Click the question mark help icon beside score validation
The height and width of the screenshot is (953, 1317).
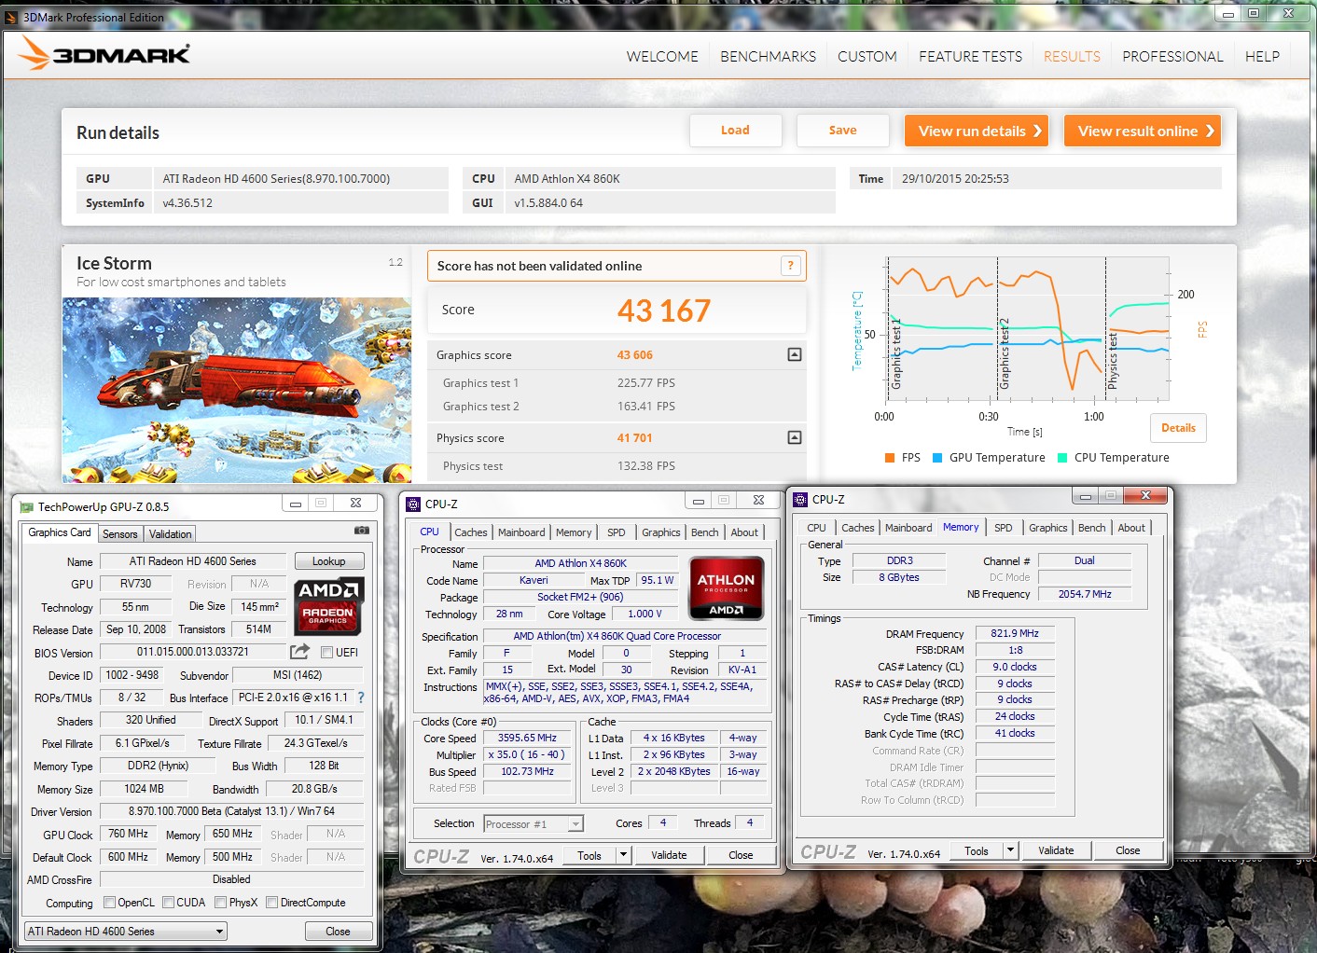tap(790, 266)
